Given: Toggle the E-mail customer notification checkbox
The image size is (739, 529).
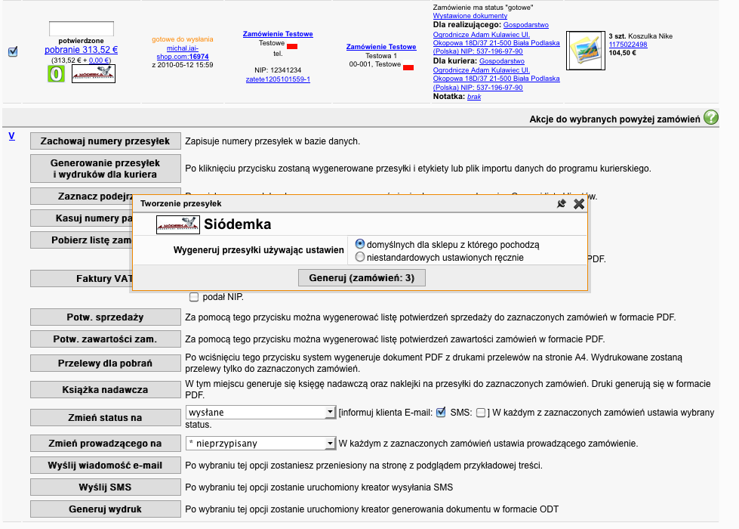Looking at the screenshot, I should point(441,413).
